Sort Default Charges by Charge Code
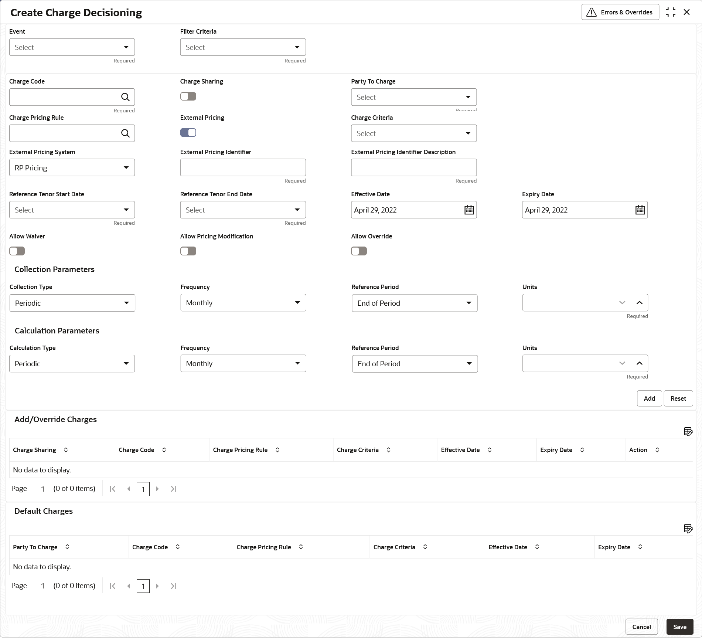 (178, 547)
